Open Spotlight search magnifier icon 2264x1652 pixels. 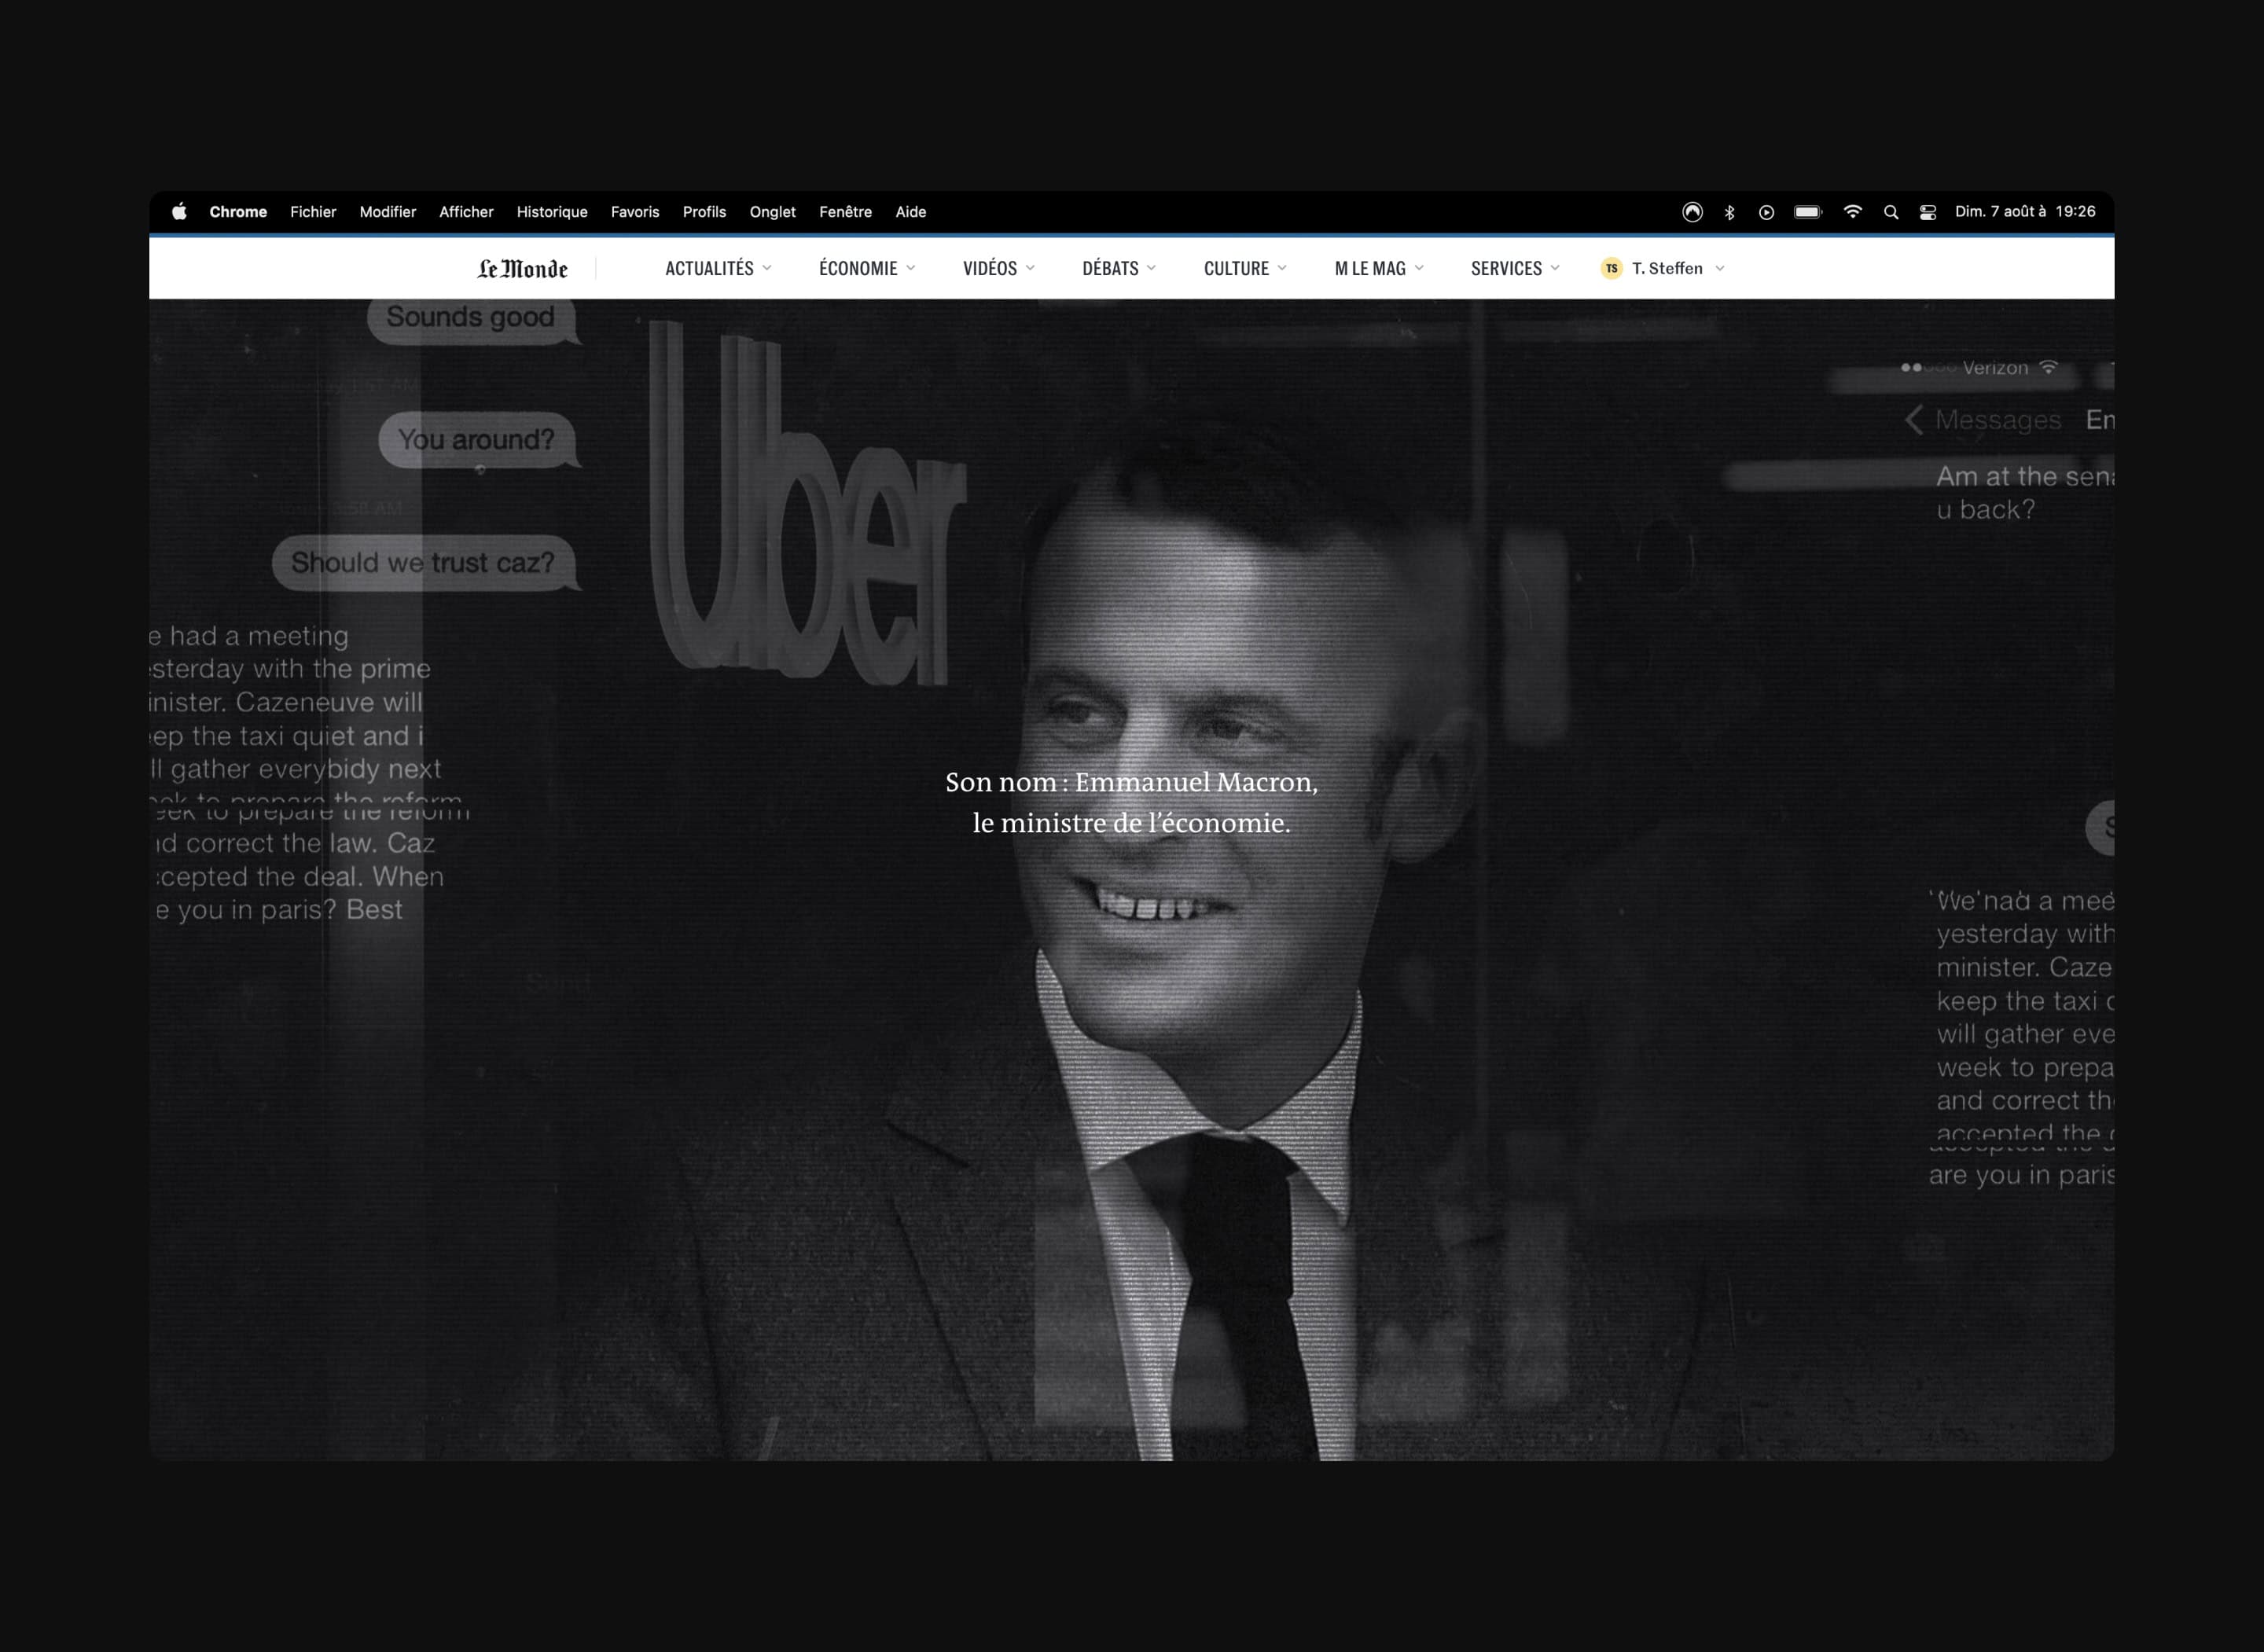click(x=1891, y=212)
